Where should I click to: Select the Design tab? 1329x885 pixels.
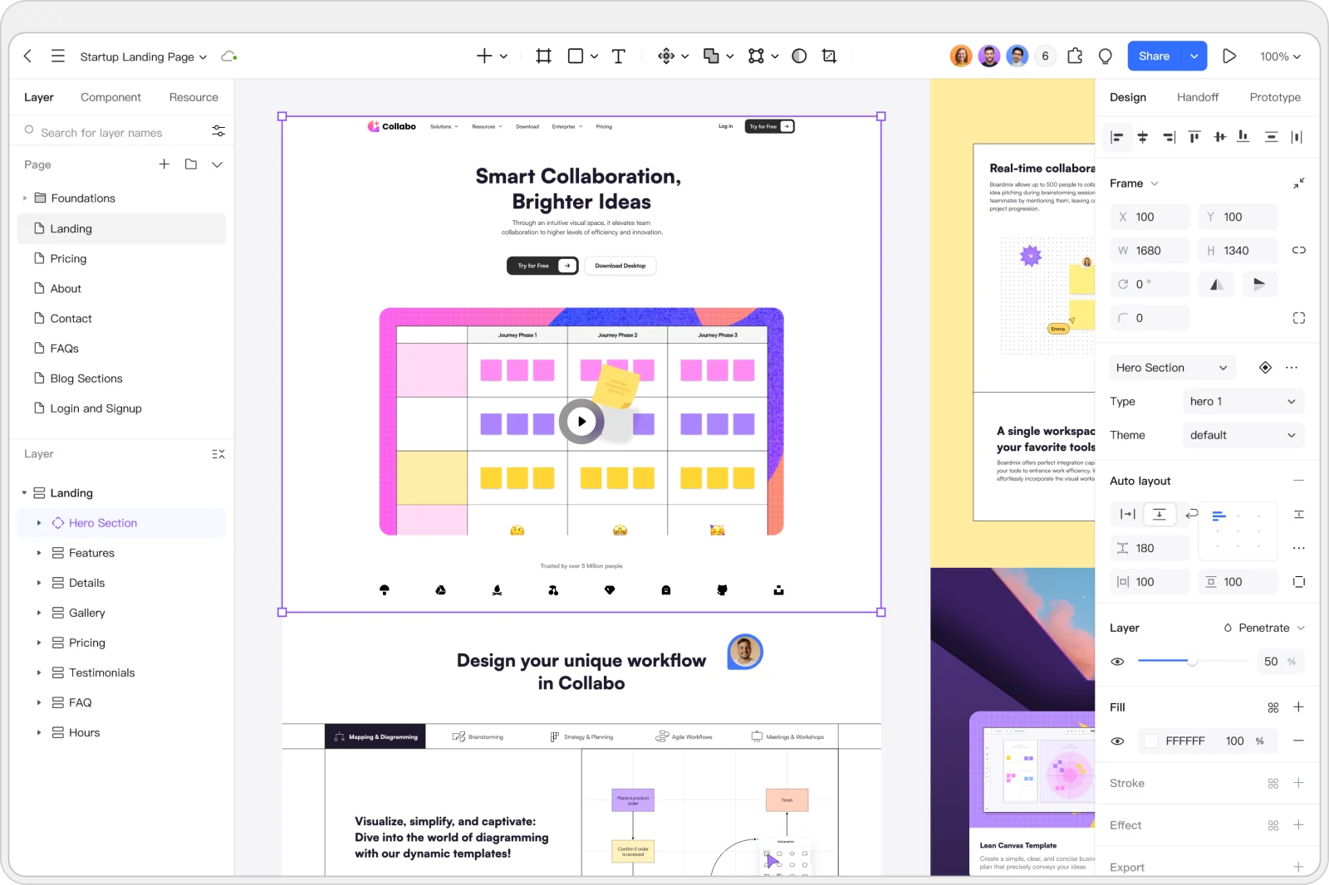coord(1128,97)
